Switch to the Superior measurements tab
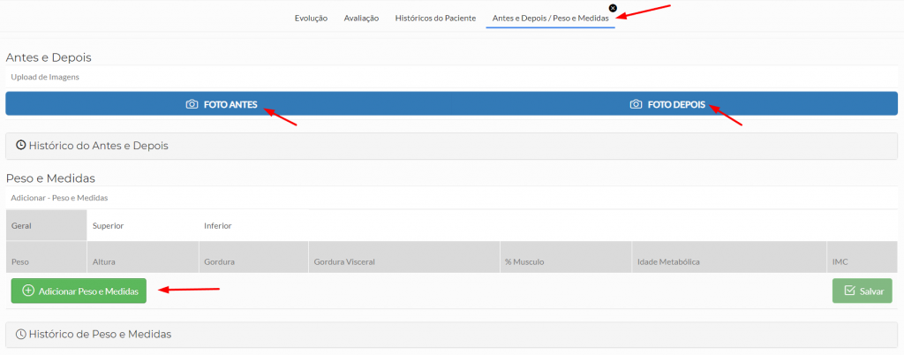The width and height of the screenshot is (904, 355). [x=108, y=226]
